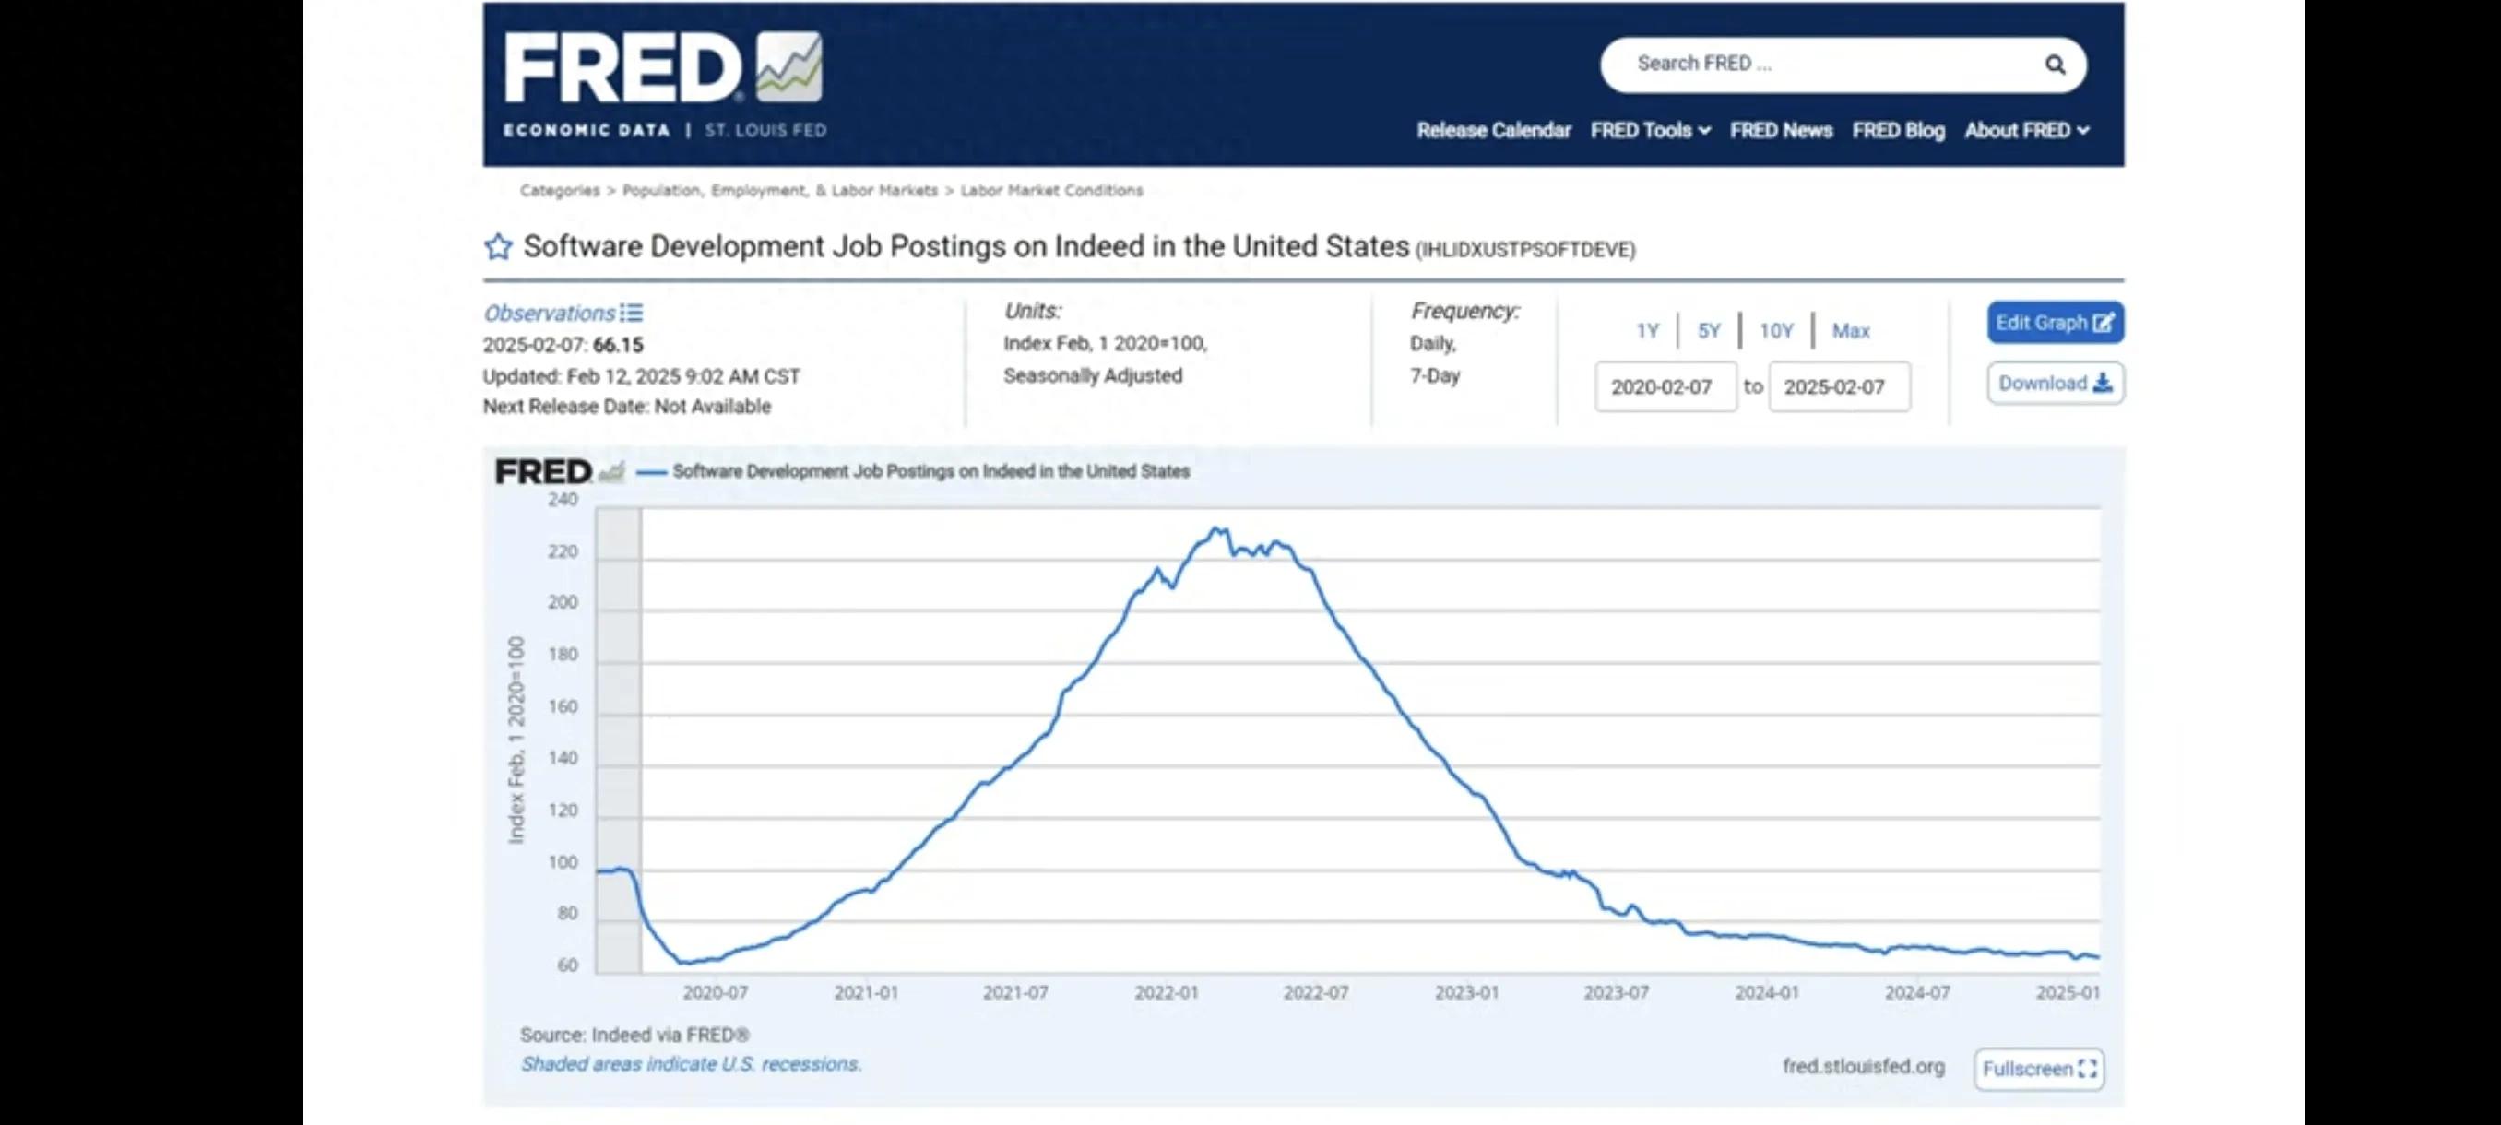Screen dimensions: 2501x1125
Task: Click the blue series legend line
Action: tap(651, 472)
